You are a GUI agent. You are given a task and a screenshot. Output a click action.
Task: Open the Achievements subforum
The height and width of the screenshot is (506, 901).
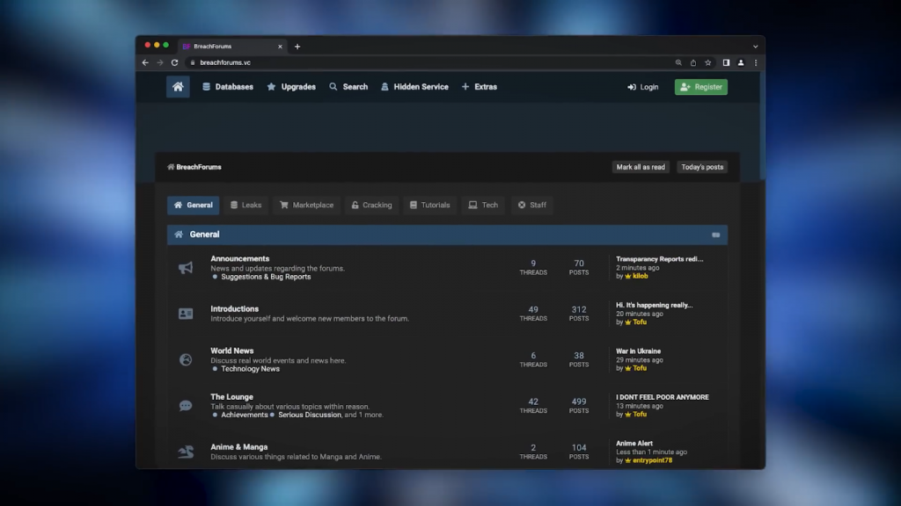click(245, 415)
